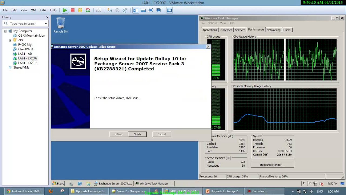This screenshot has width=346, height=195.
Task: Suspend the VM with the yellow pause icon
Action: click(80, 10)
